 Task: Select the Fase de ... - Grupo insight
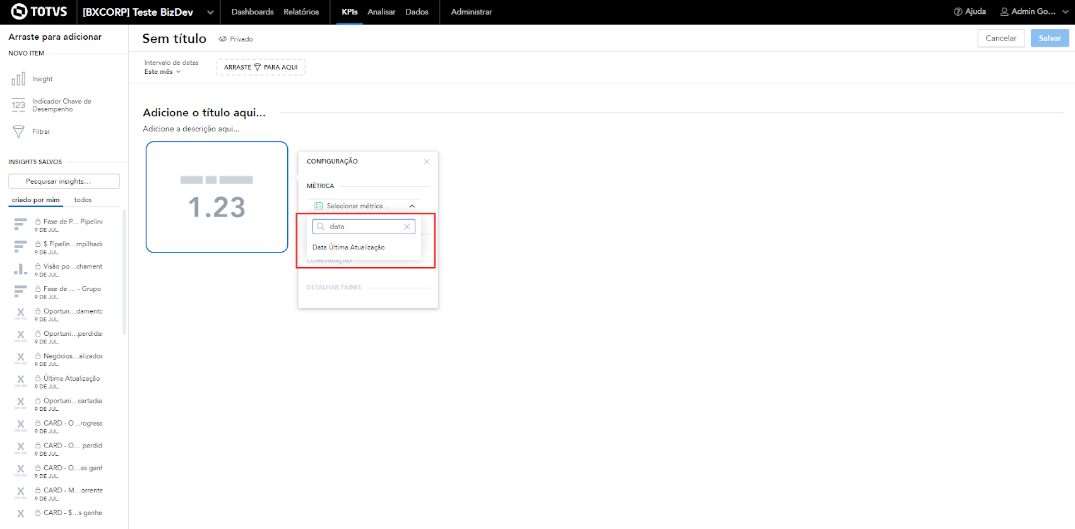58,292
